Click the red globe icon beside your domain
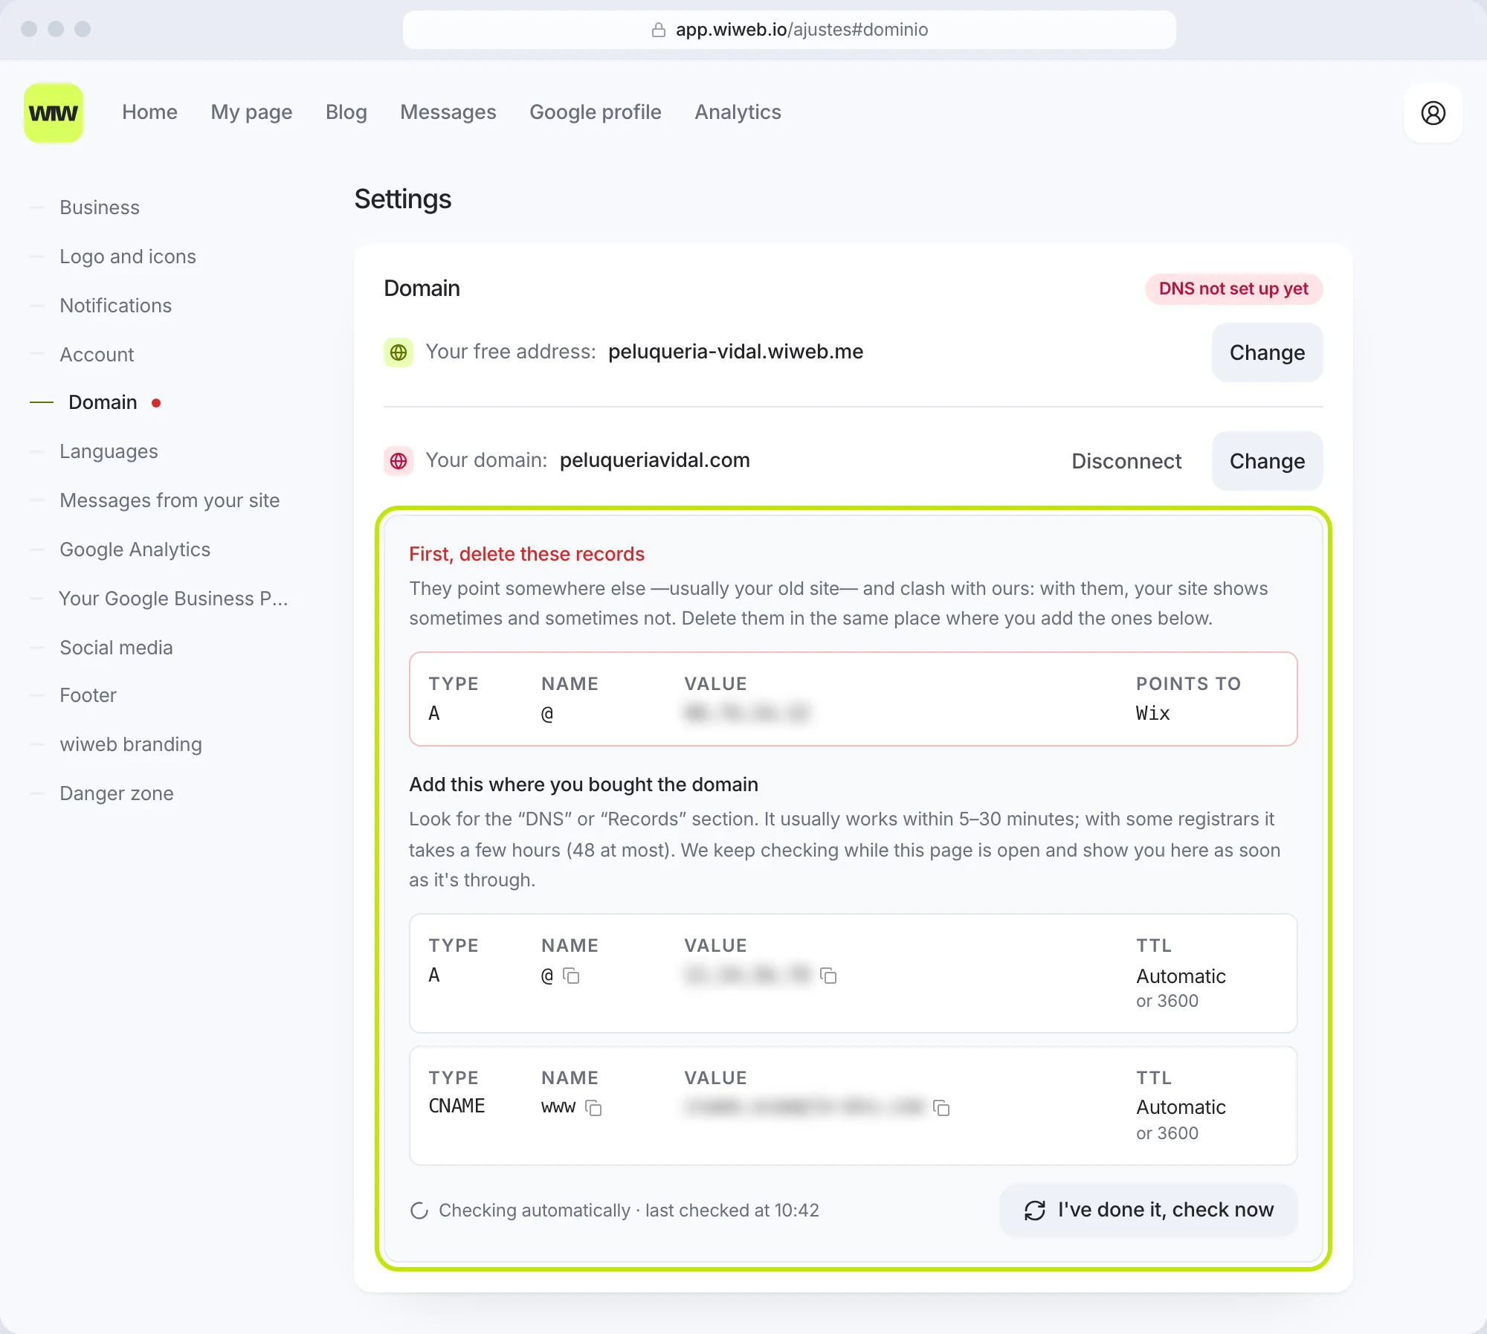Viewport: 1487px width, 1334px height. (399, 461)
